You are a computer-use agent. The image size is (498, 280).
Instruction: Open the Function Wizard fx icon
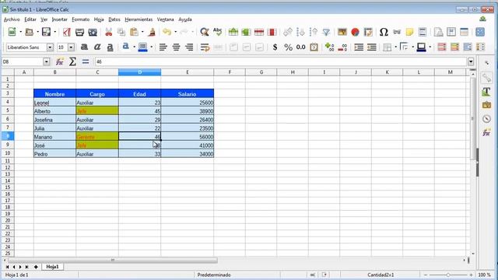59,61
